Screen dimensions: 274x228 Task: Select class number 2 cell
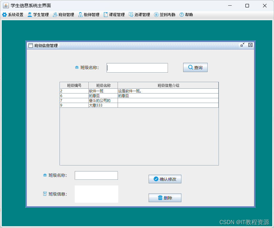coord(74,91)
